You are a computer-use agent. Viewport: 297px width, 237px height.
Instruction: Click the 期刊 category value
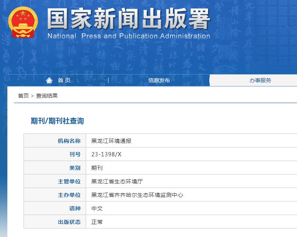point(97,168)
